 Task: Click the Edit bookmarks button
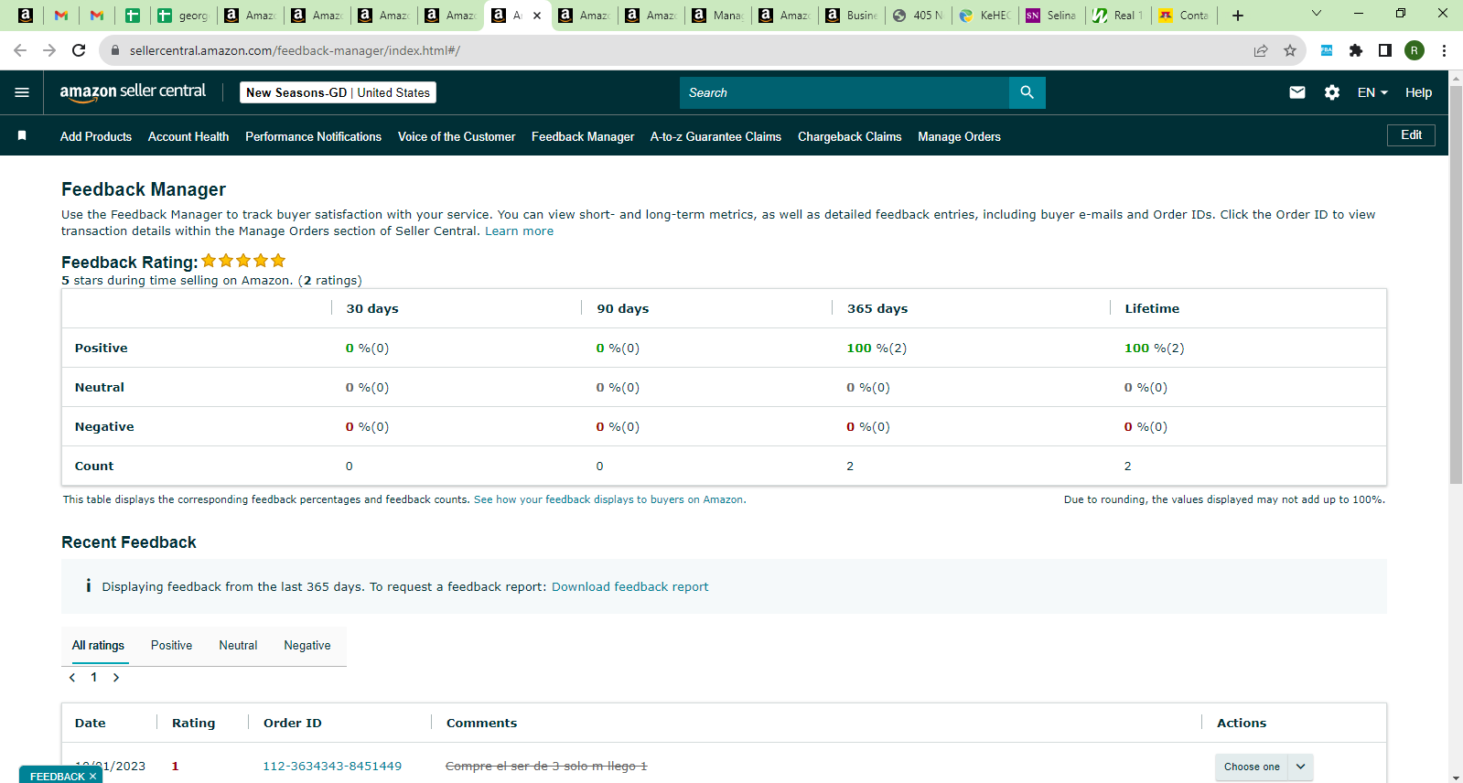1411,135
